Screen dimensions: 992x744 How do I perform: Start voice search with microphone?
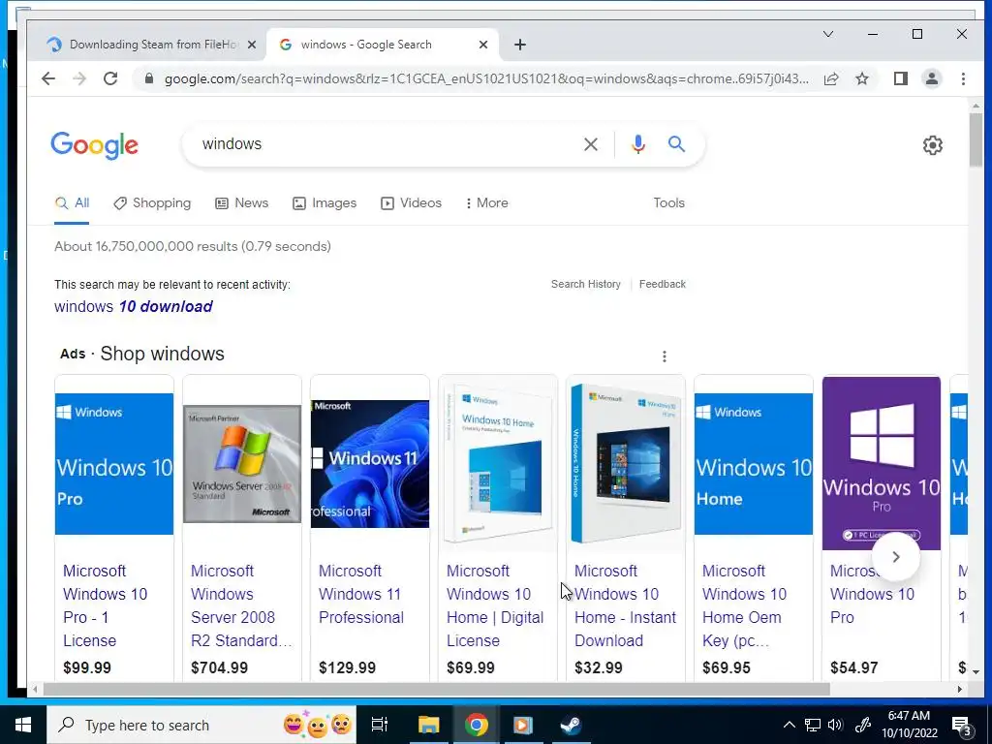coord(638,144)
